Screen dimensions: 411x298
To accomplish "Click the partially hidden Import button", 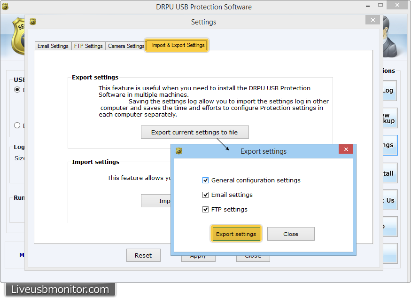I will [156, 201].
